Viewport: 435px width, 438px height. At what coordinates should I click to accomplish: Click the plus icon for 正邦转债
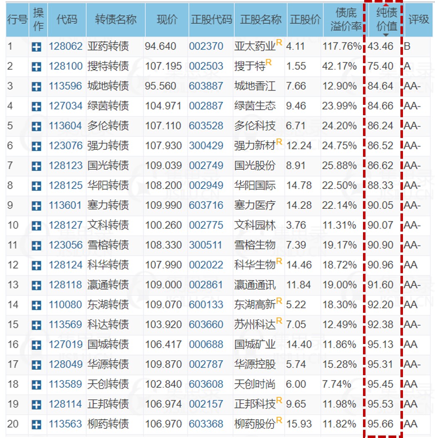tap(36, 405)
